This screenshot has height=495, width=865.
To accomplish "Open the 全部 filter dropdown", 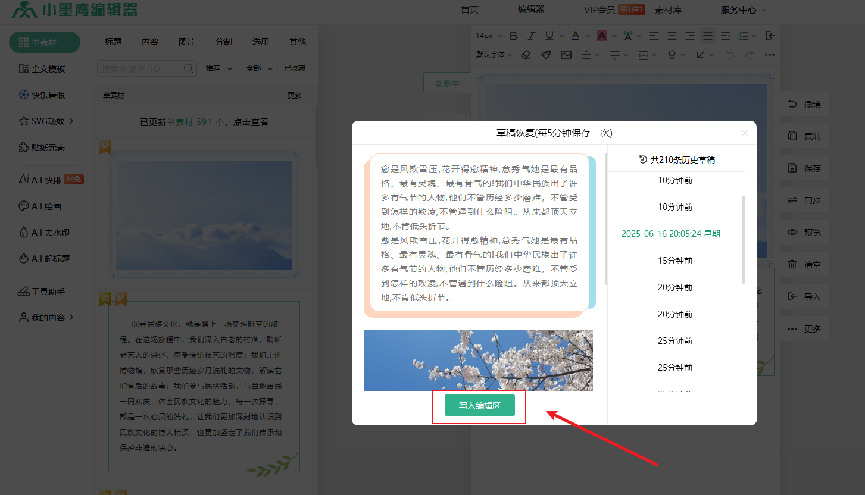I will pyautogui.click(x=260, y=68).
